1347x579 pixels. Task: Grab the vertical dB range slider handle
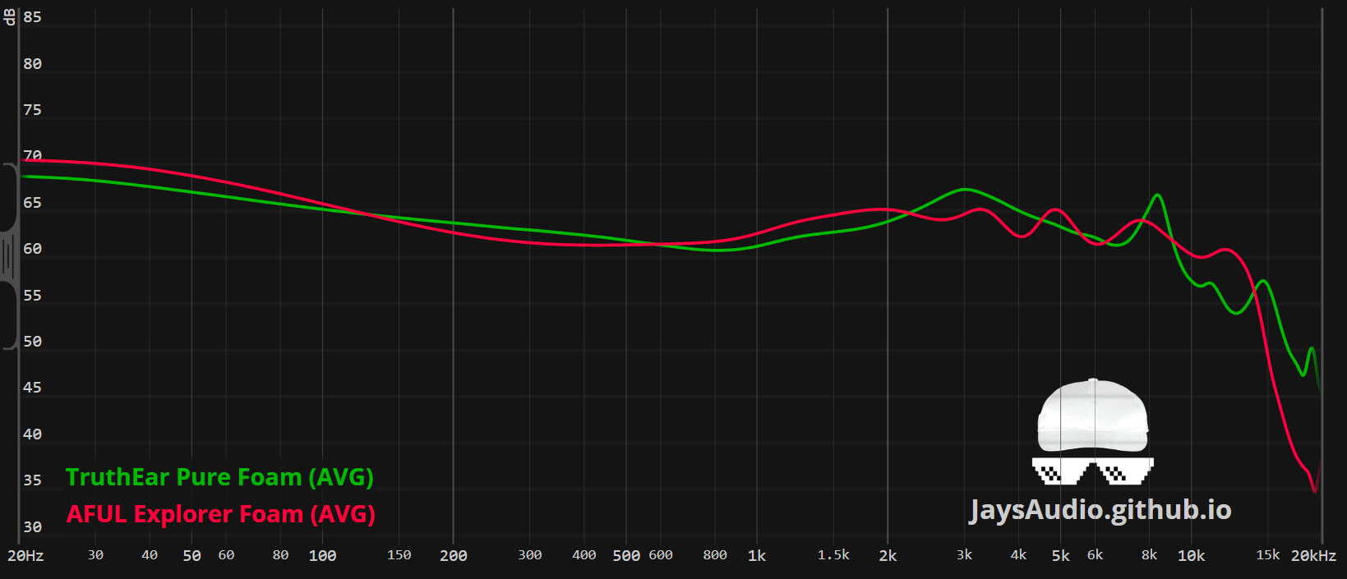(7, 256)
